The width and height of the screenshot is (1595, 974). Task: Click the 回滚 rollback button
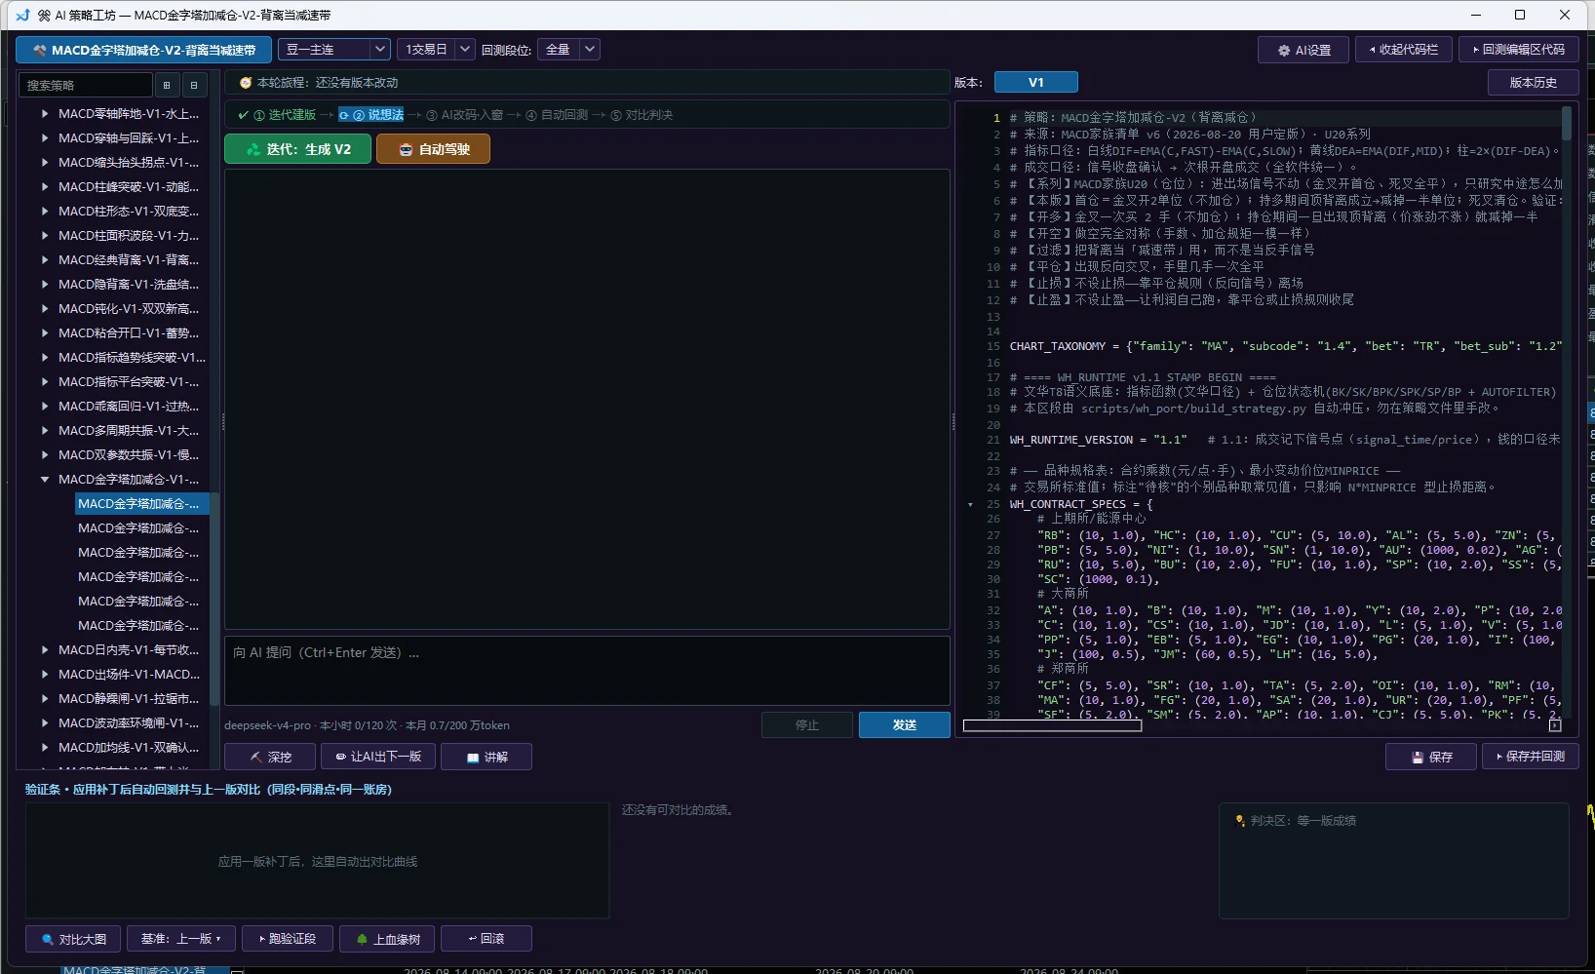coord(486,939)
